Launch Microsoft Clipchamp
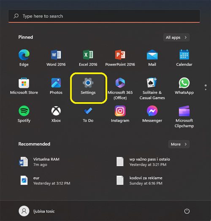 (x=184, y=117)
